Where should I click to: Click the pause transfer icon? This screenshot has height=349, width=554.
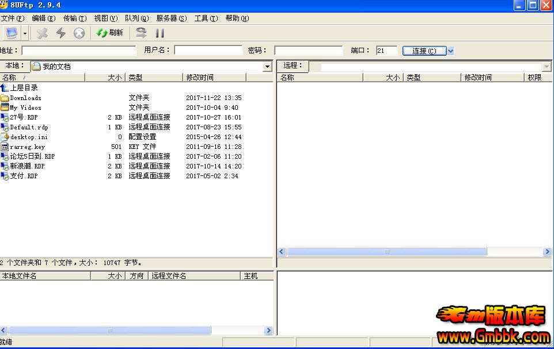tap(160, 33)
